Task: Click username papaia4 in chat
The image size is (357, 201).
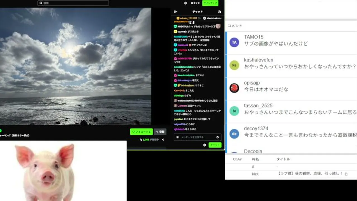Action: coord(178,119)
